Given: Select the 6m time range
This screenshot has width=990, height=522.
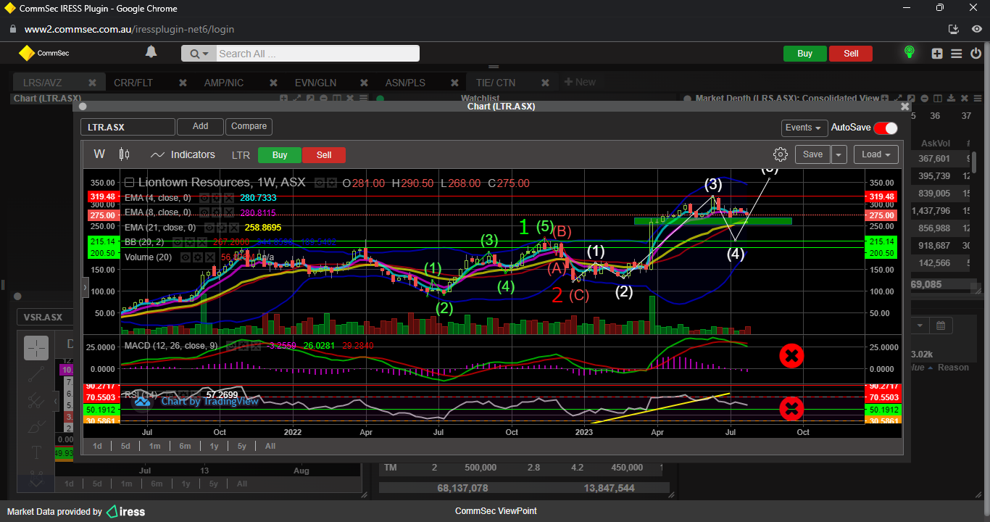Looking at the screenshot, I should 185,447.
